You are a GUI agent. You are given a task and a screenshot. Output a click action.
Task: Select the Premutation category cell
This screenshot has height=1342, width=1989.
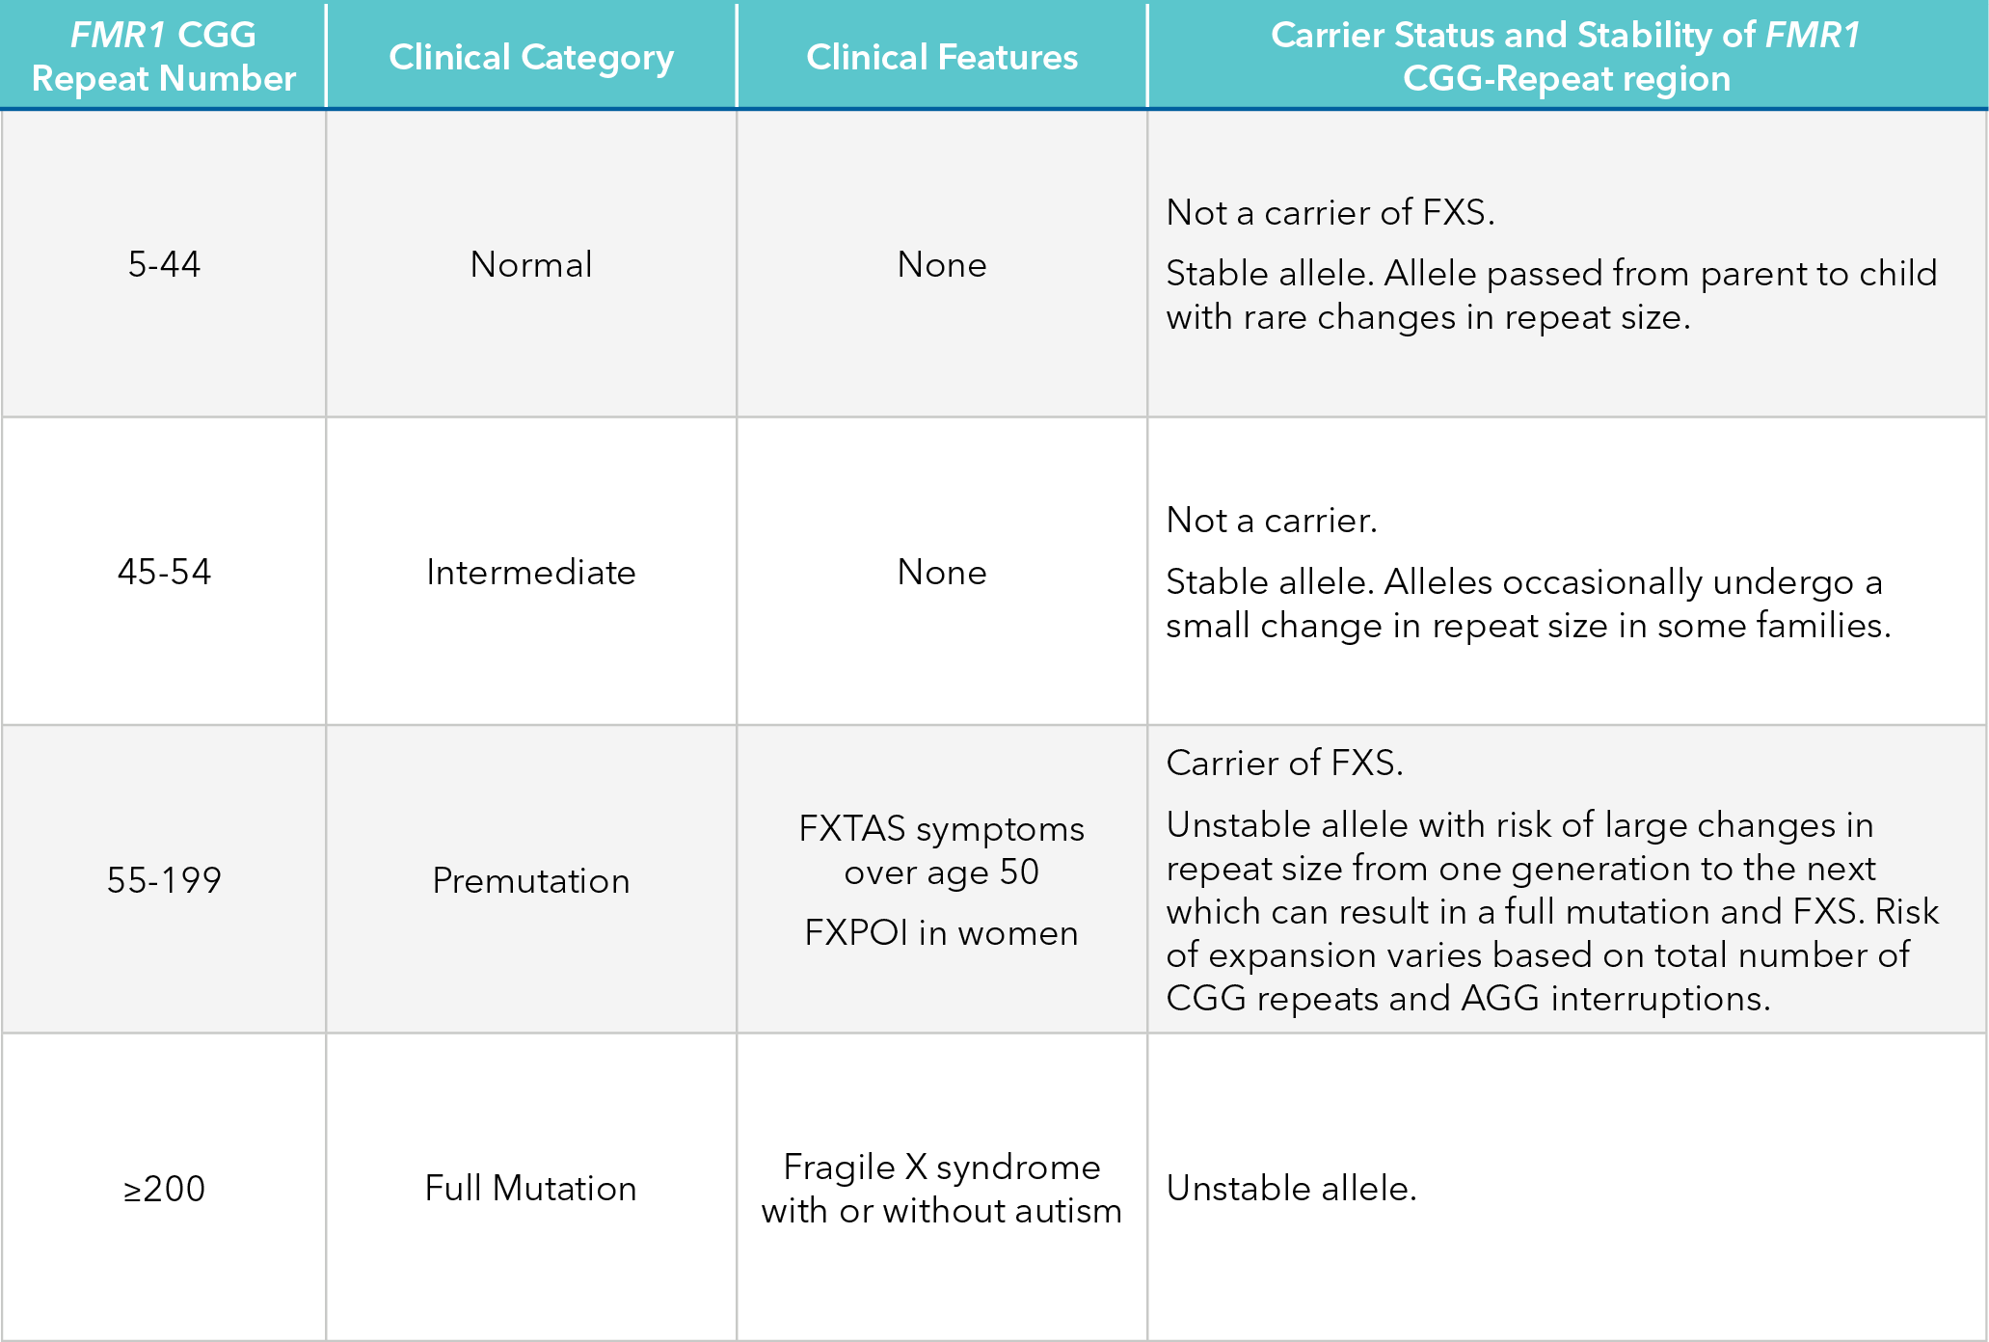(x=531, y=880)
